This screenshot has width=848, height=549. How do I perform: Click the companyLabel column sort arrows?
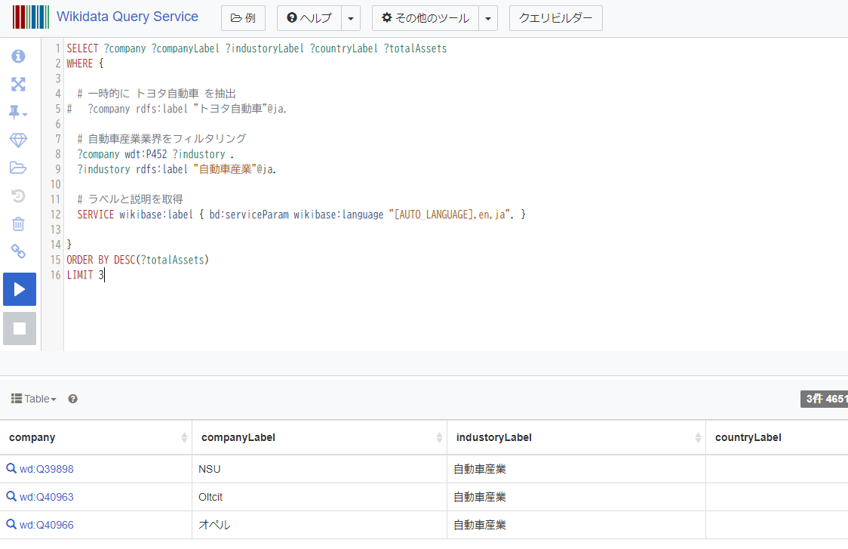point(439,437)
